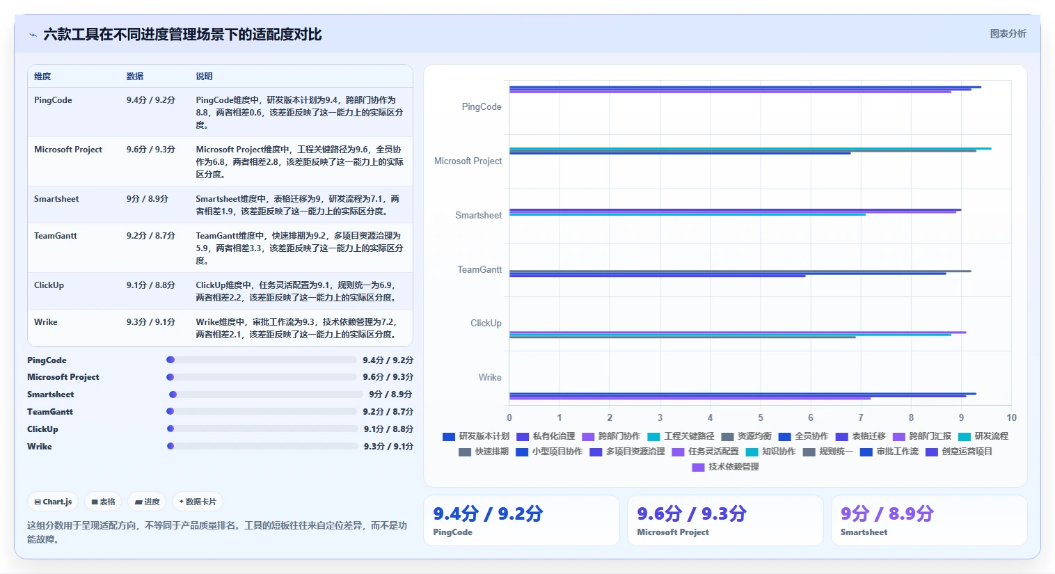1055x574 pixels.
Task: Toggle the 创意运营项目 legend series
Action: 958,452
